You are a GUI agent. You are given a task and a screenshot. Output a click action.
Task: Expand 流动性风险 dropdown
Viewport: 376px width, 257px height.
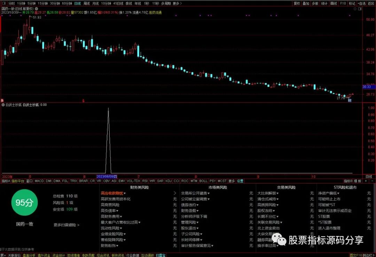tap(111, 228)
